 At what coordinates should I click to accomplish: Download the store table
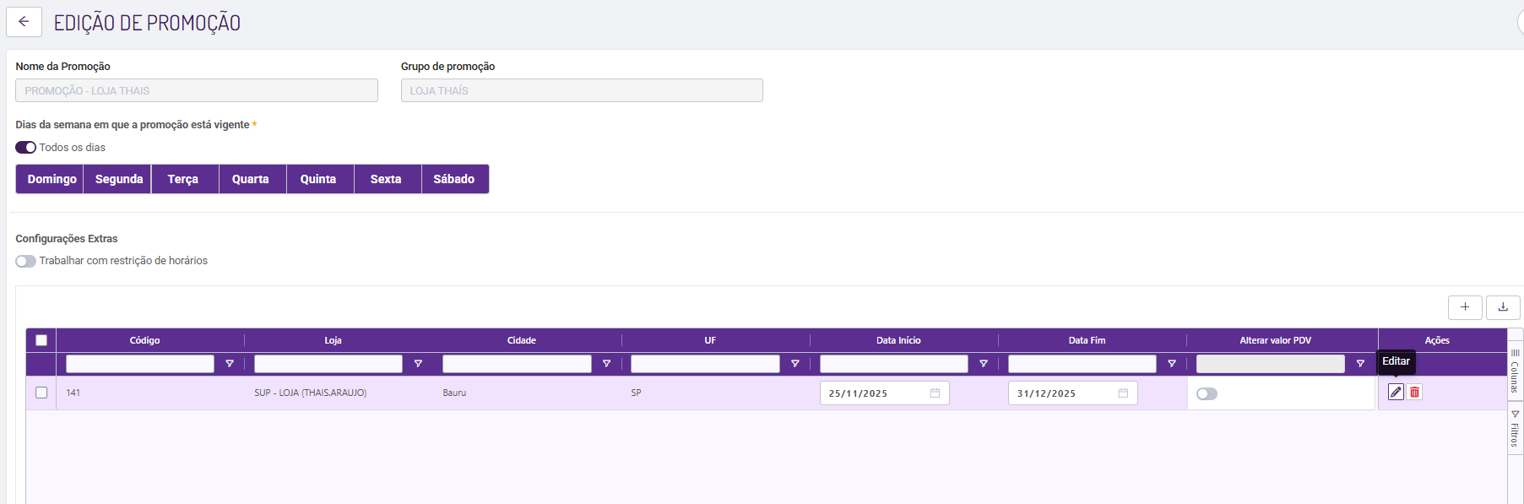pos(1503,307)
